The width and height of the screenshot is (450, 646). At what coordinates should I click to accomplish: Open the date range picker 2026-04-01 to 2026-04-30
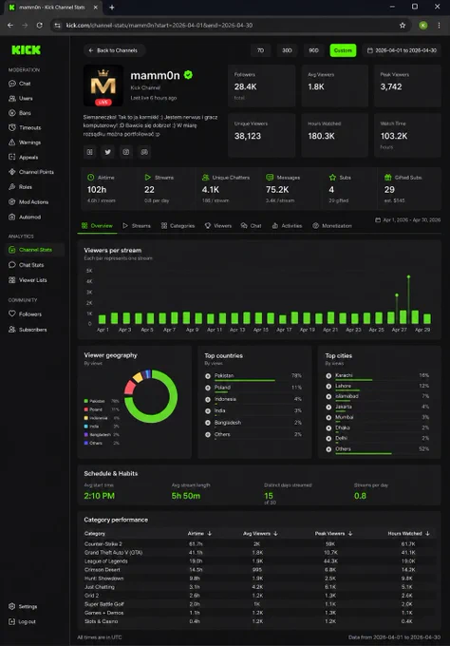tap(402, 50)
